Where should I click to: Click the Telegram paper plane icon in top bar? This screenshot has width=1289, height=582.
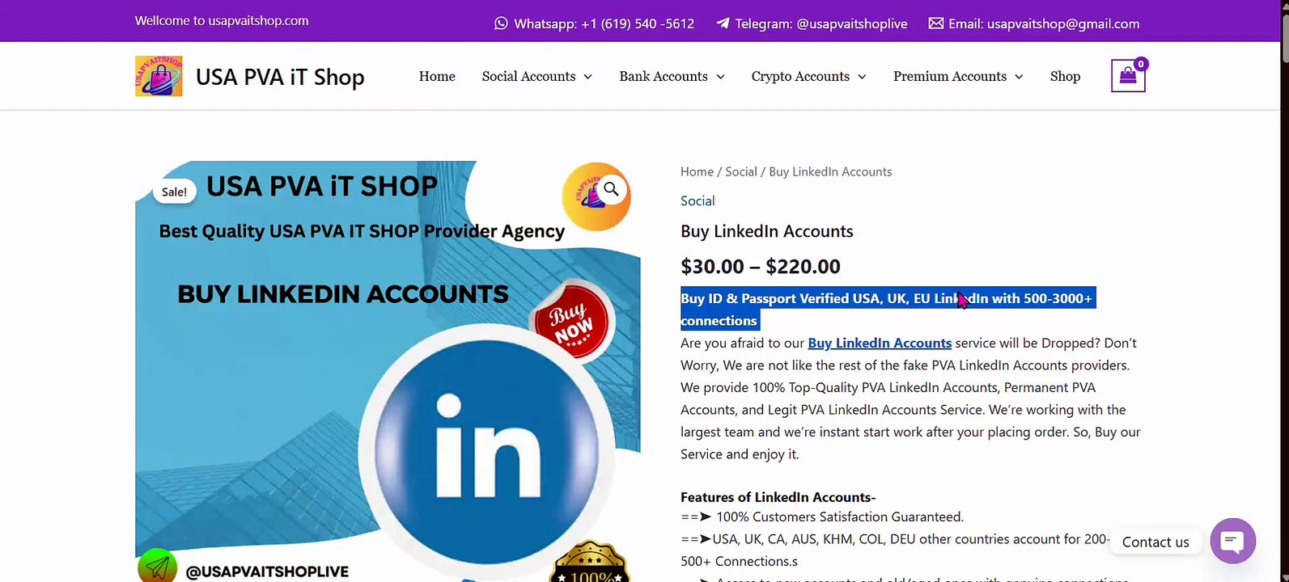click(723, 23)
